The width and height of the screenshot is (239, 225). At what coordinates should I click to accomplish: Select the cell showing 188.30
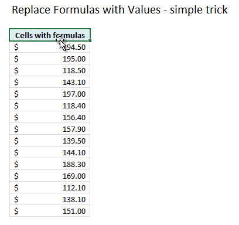pyautogui.click(x=50, y=164)
